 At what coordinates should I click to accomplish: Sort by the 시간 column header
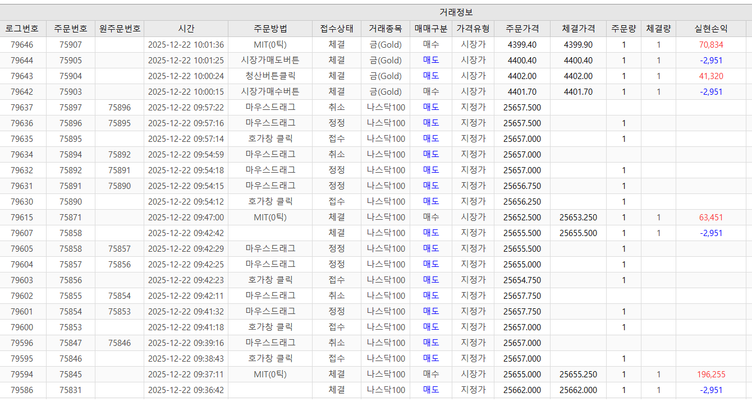[186, 29]
